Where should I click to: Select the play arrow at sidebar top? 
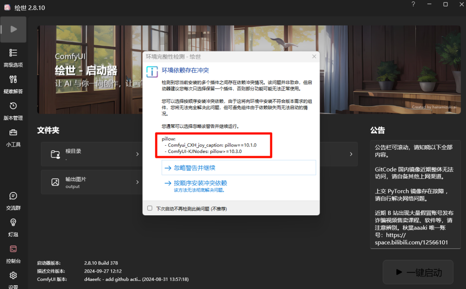point(13,29)
